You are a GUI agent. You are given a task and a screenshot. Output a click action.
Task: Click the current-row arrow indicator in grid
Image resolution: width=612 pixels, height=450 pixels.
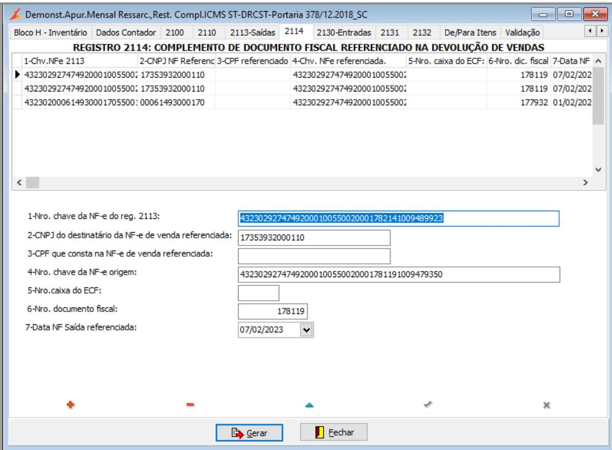pos(17,74)
